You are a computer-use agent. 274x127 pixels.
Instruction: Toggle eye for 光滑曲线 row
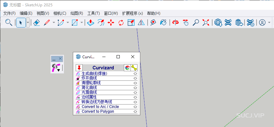tap(135, 92)
